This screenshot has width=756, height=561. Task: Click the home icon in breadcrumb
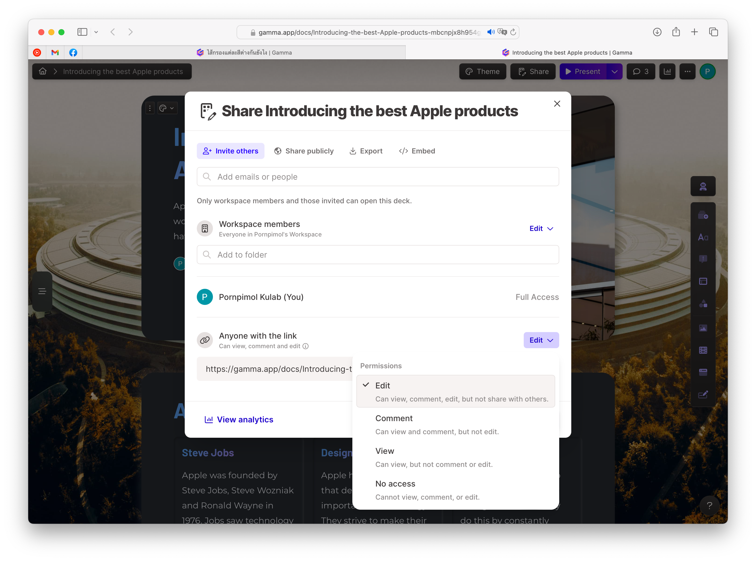[43, 71]
